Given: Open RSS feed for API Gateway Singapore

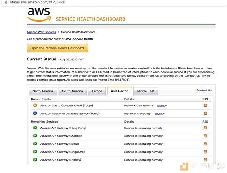Looking at the screenshot, I should 205,151.
